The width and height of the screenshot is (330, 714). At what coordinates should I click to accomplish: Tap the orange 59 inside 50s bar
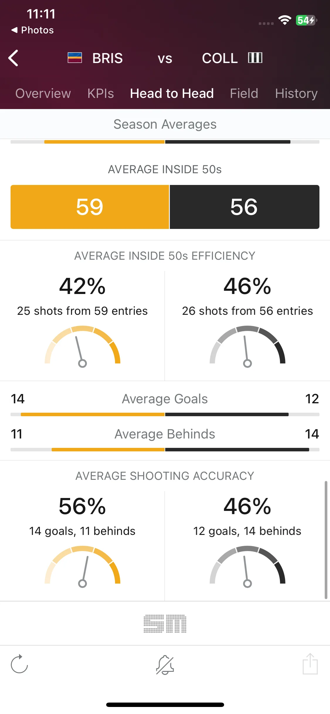tap(90, 207)
